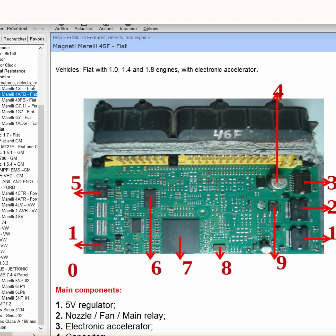
Task: Open the Marelli G7 - Fiat topic
Action: point(16,117)
